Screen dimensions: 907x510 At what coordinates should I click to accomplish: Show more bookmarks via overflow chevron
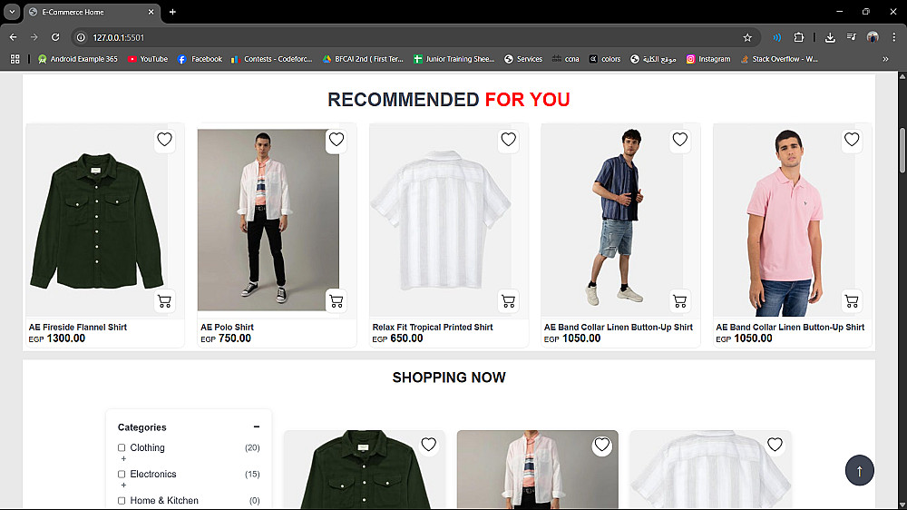point(885,59)
